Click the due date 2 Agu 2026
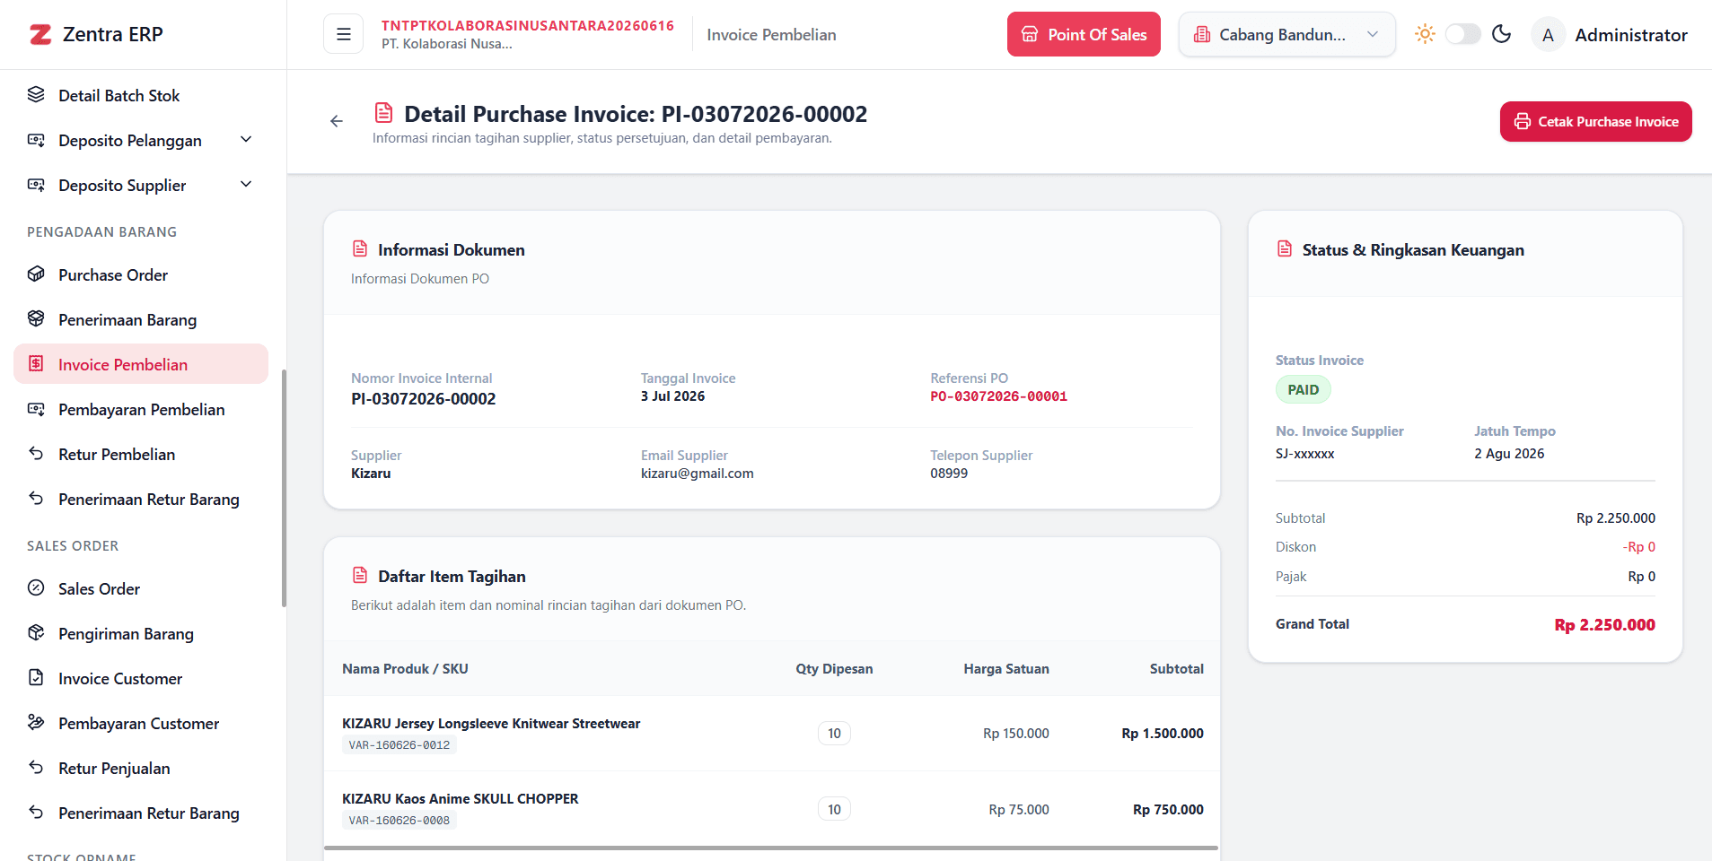Image resolution: width=1712 pixels, height=861 pixels. (x=1509, y=454)
